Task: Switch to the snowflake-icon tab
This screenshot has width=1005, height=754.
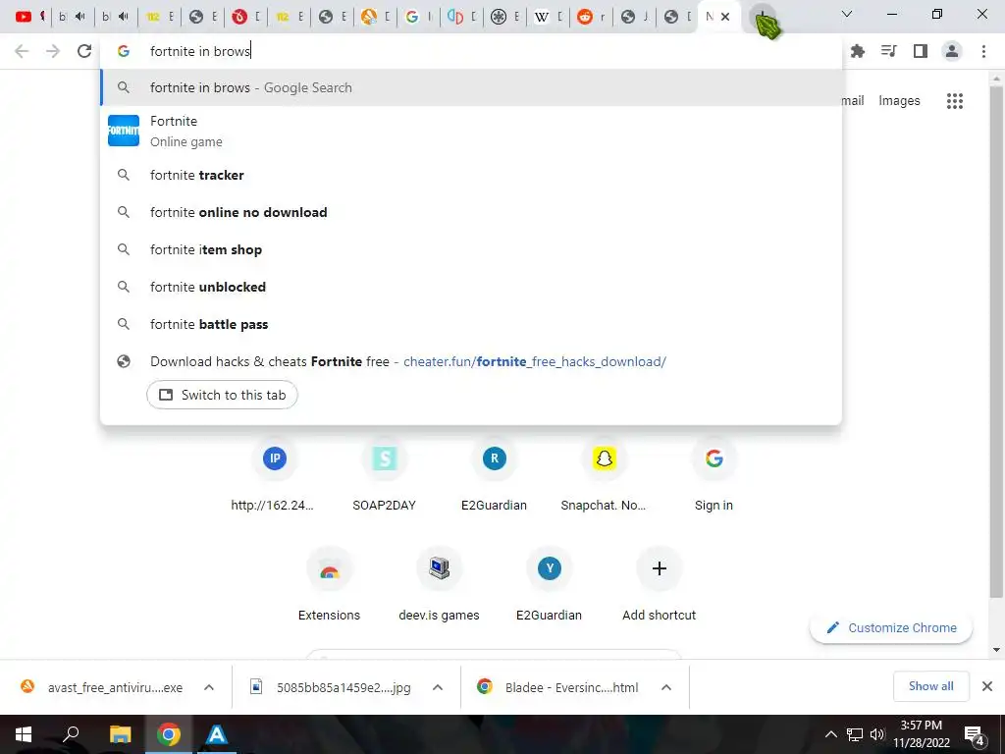Action: pyautogui.click(x=499, y=17)
